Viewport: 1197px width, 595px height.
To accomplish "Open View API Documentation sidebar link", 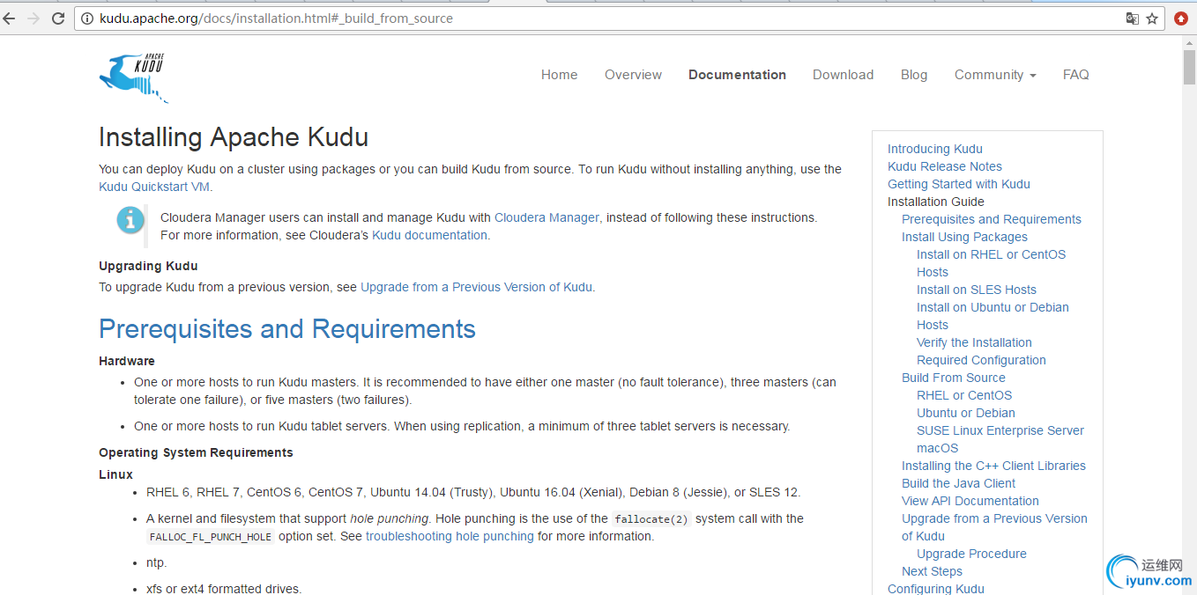I will (x=970, y=501).
